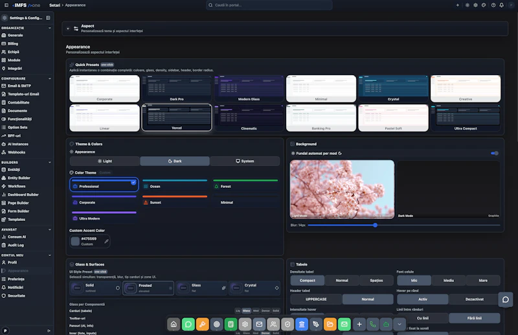This screenshot has height=335, width=518.
Task: Collapse the AVANSAT sidebar section
Action: [x=50, y=229]
